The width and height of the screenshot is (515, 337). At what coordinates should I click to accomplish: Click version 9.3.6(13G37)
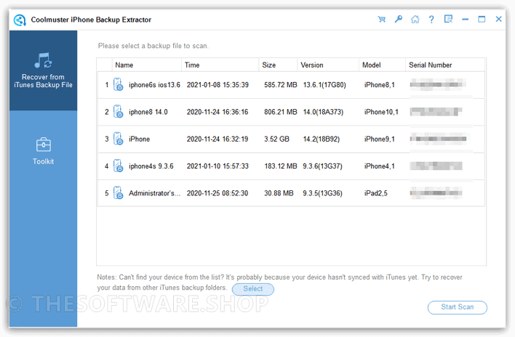coord(322,166)
